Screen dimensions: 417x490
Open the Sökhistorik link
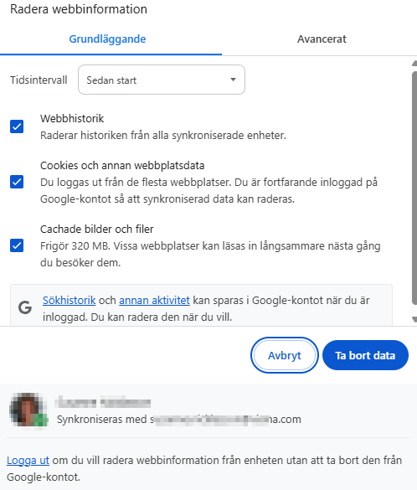tap(69, 301)
